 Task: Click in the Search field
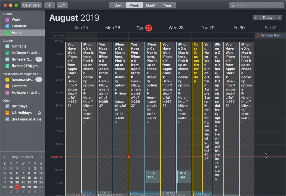[x=256, y=5]
